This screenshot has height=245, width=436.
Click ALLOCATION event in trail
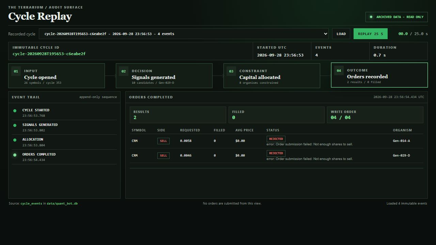64,142
